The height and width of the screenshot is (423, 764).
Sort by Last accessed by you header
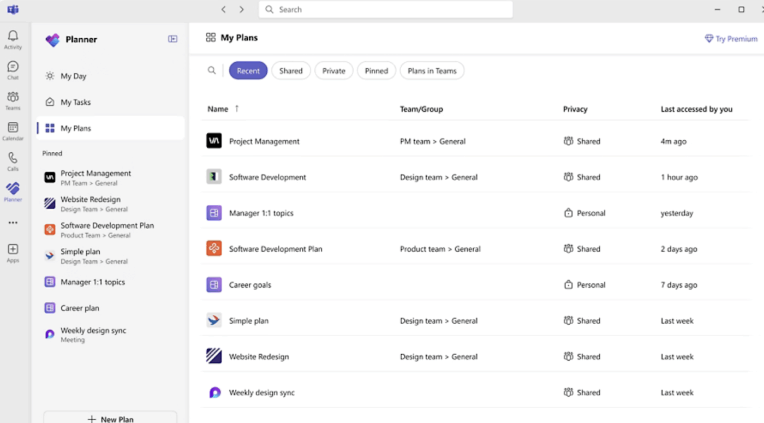tap(696, 109)
